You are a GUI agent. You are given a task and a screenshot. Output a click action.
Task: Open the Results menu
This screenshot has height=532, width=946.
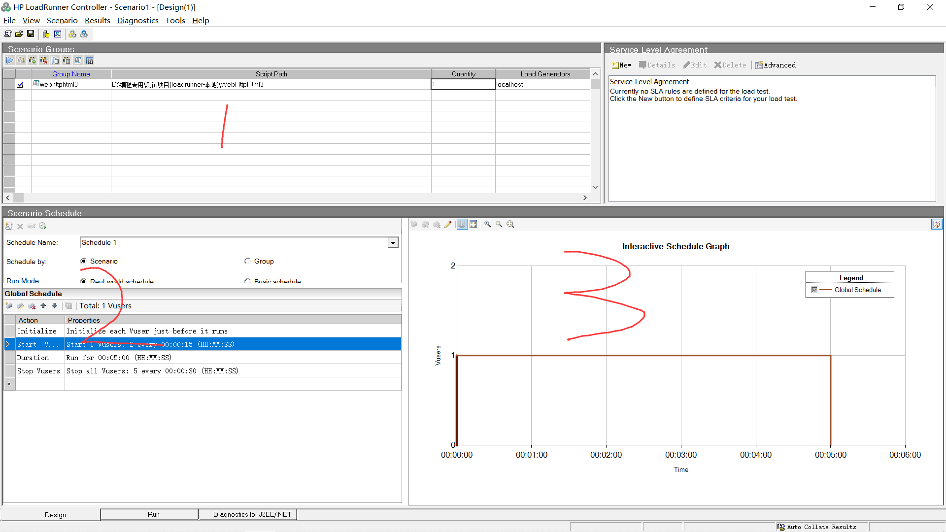[x=98, y=20]
